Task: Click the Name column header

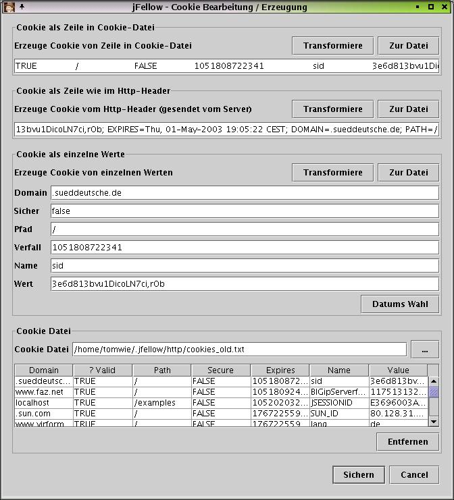Action: coord(338,370)
